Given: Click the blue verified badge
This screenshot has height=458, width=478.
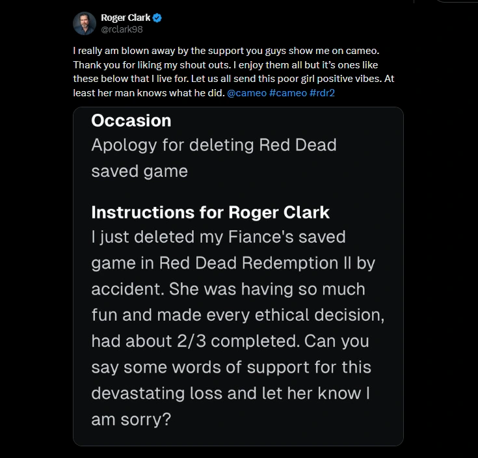Looking at the screenshot, I should pos(157,18).
